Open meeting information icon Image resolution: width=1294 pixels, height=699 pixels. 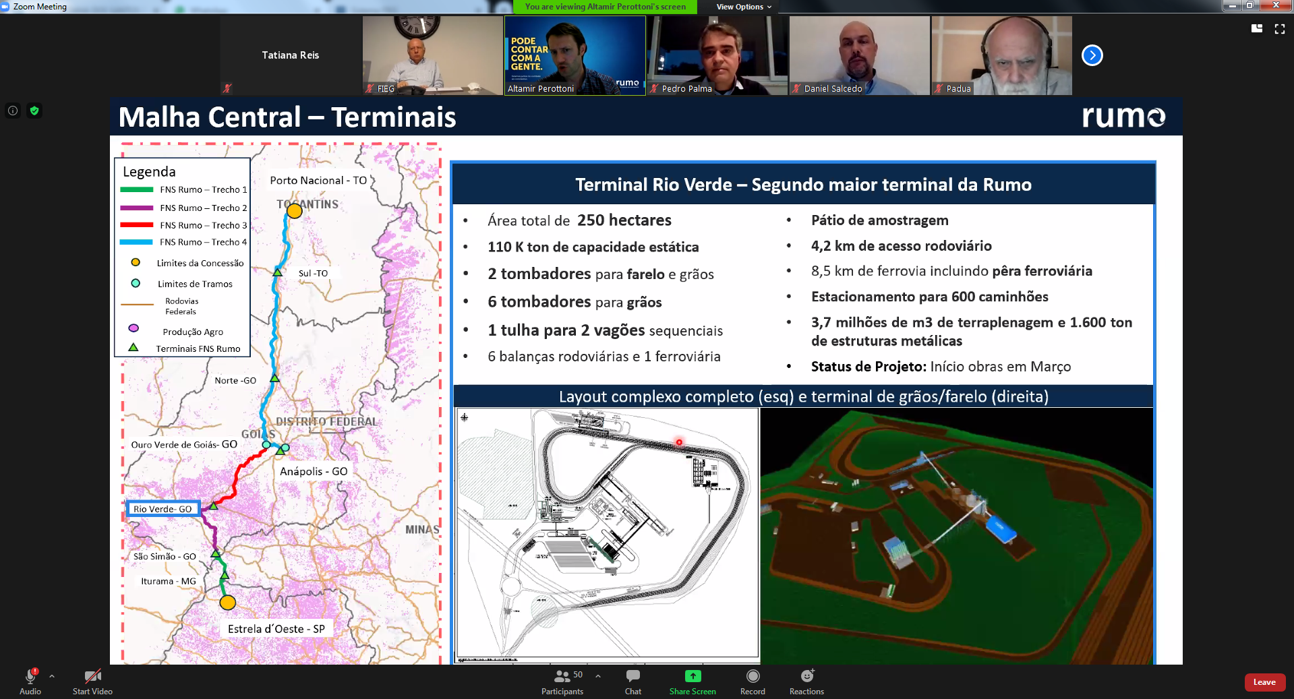[x=13, y=111]
